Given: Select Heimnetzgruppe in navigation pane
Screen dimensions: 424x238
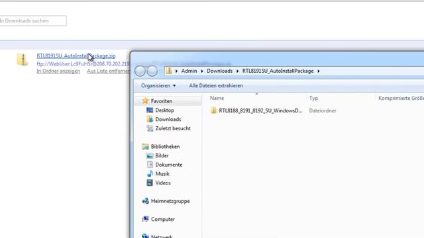Looking at the screenshot, I should click(170, 201).
